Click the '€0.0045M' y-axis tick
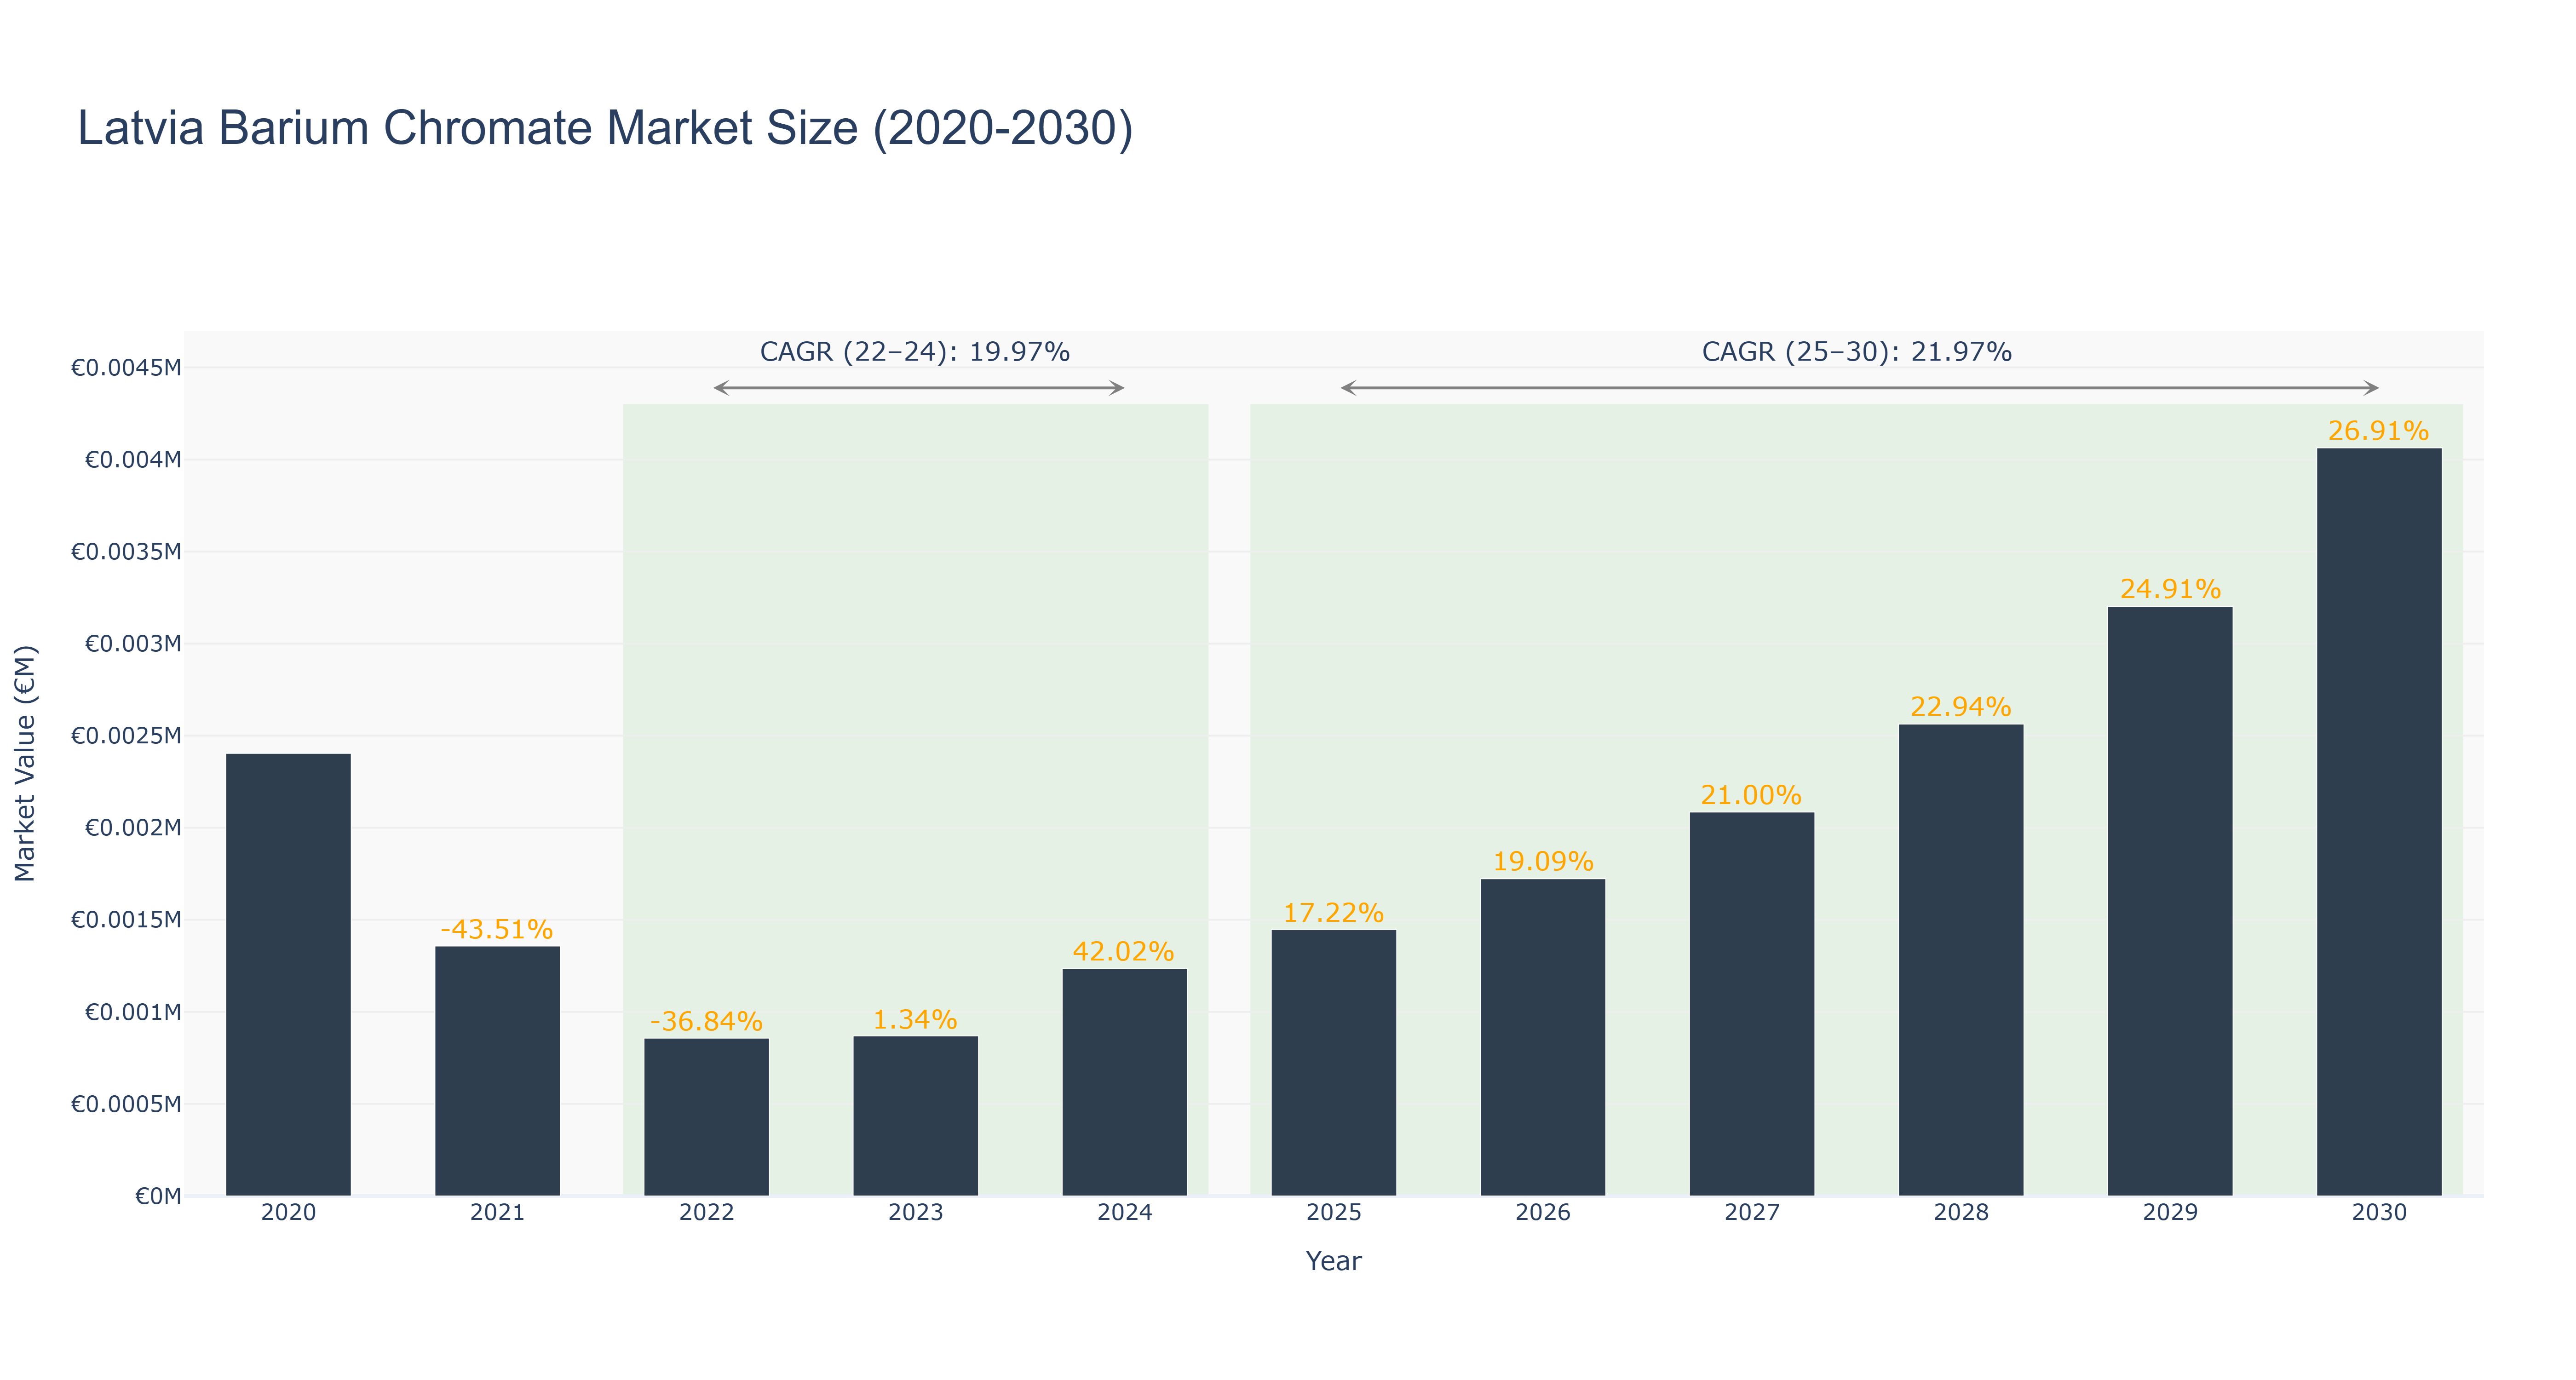This screenshot has width=2576, height=1380. point(126,368)
